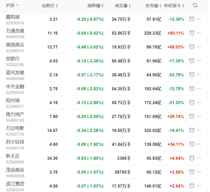Click year-to-date value +68.03%
The image size is (210, 192).
[176, 47]
